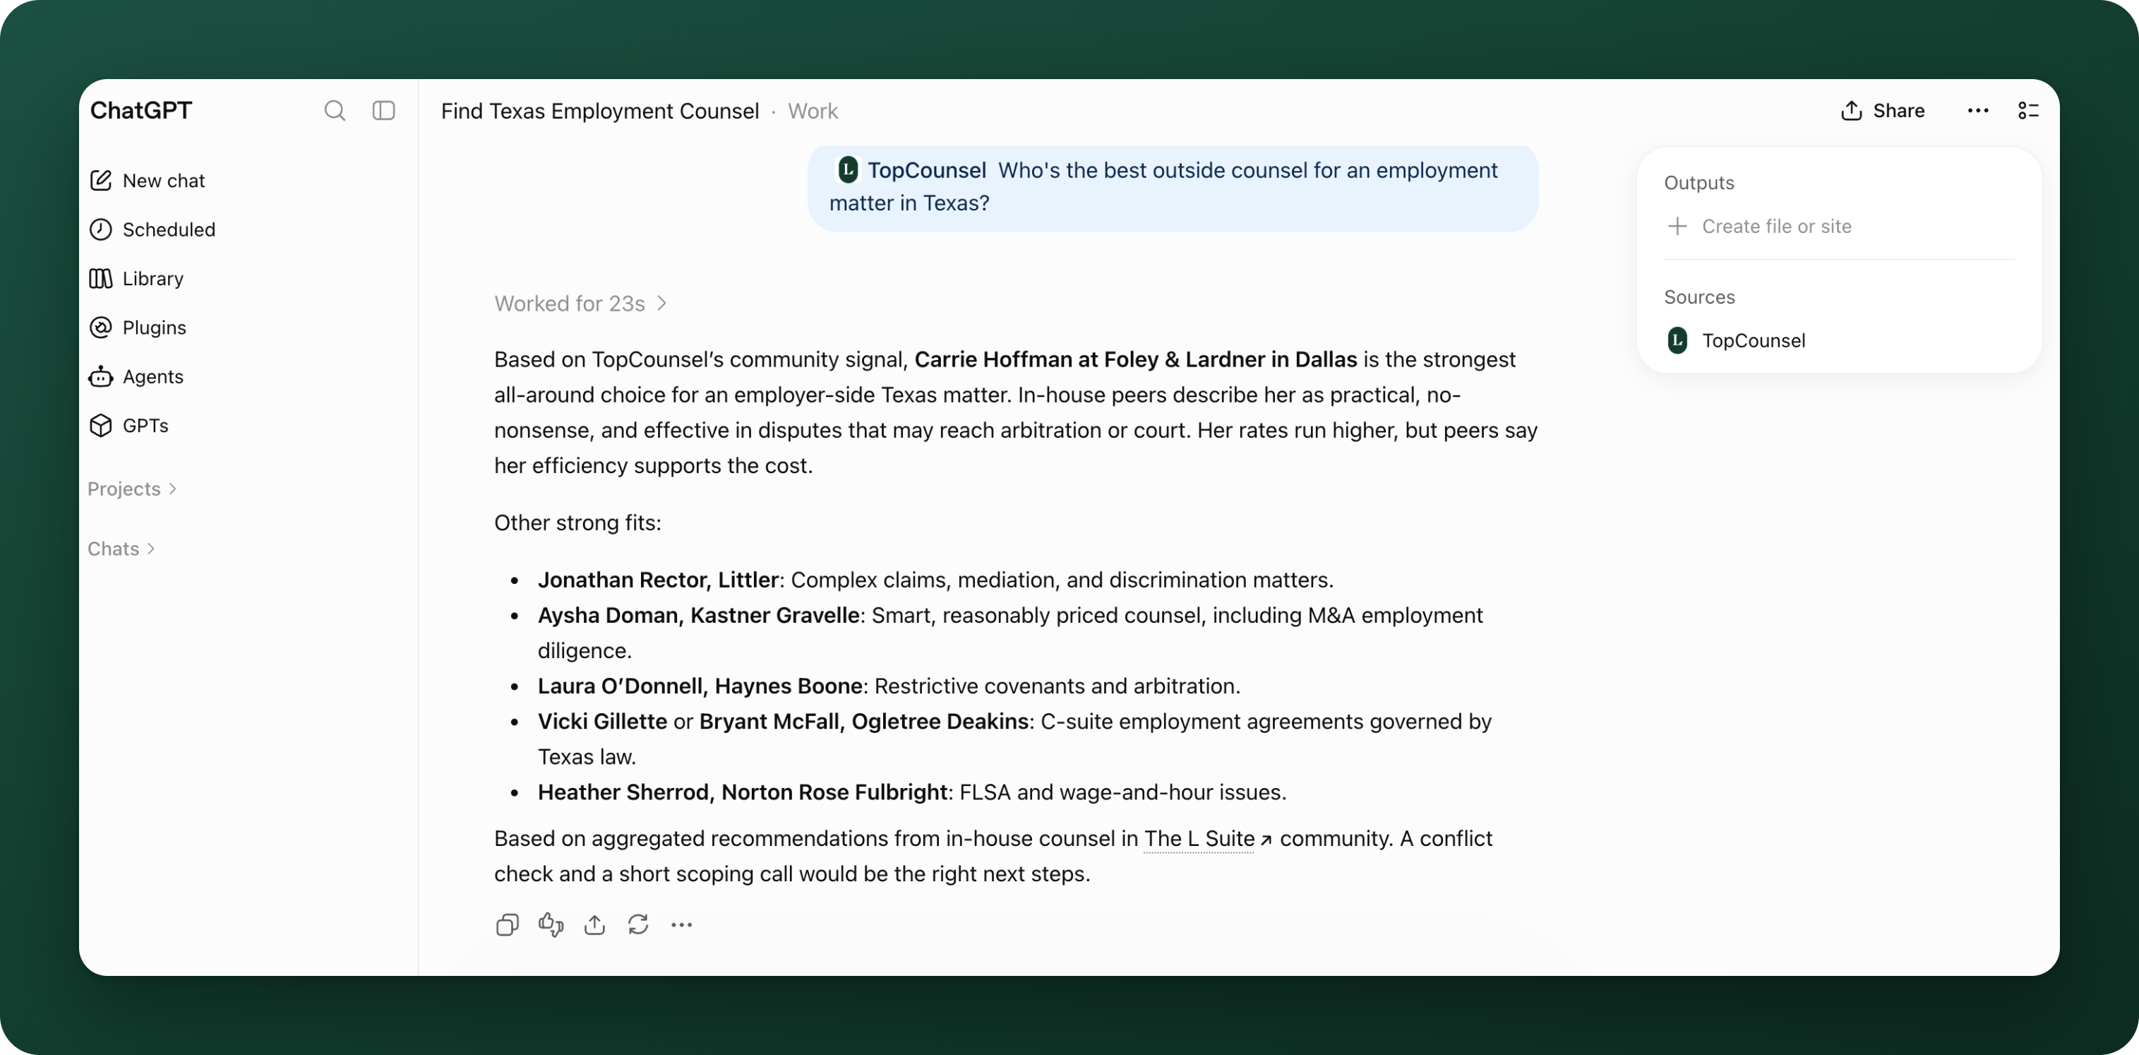Click the bold Carrie Hoffman at Foley & Lardner text
Viewport: 2139px width, 1055px height.
tap(1135, 359)
